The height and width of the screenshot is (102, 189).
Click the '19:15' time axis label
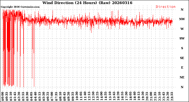pos(139,96)
